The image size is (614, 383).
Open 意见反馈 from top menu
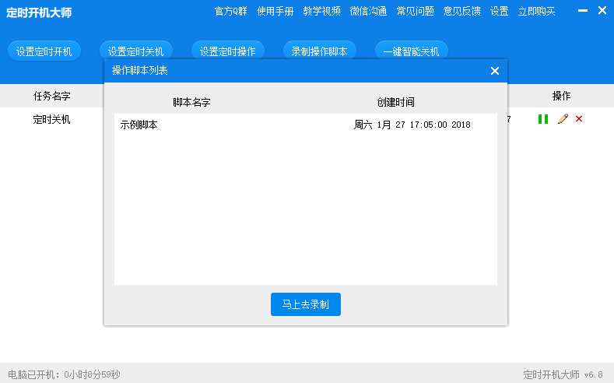461,11
